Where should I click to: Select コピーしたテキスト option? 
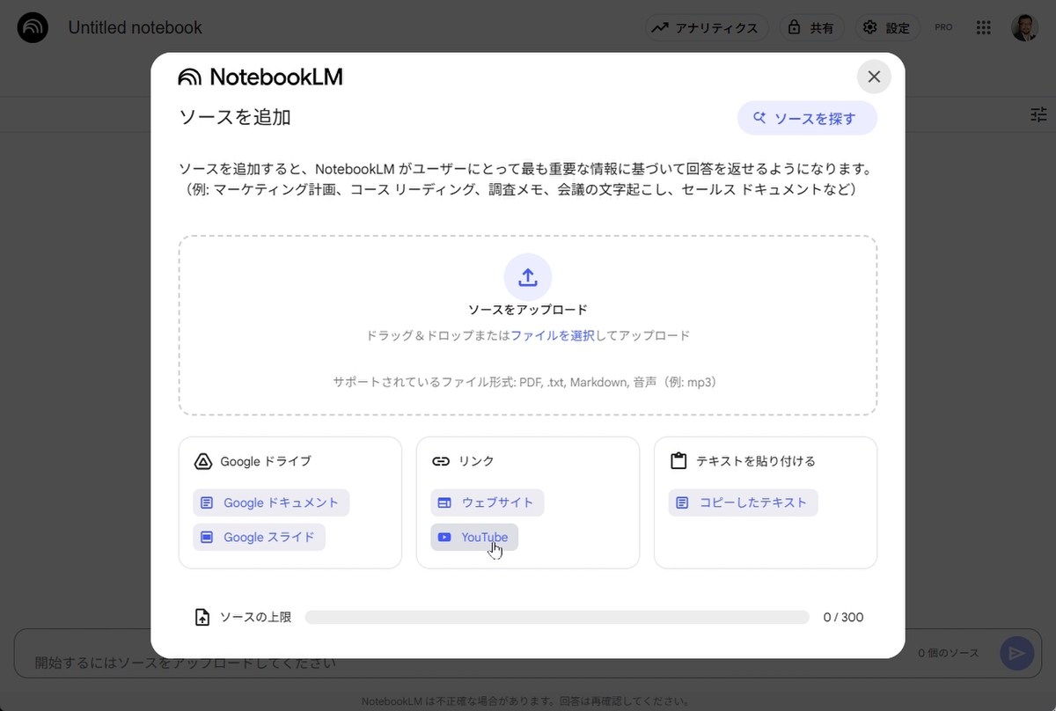pyautogui.click(x=744, y=502)
